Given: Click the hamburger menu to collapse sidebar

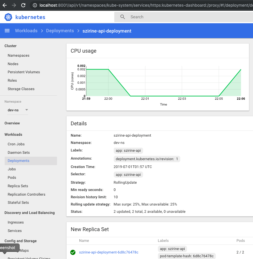Looking at the screenshot, I should tap(7, 31).
